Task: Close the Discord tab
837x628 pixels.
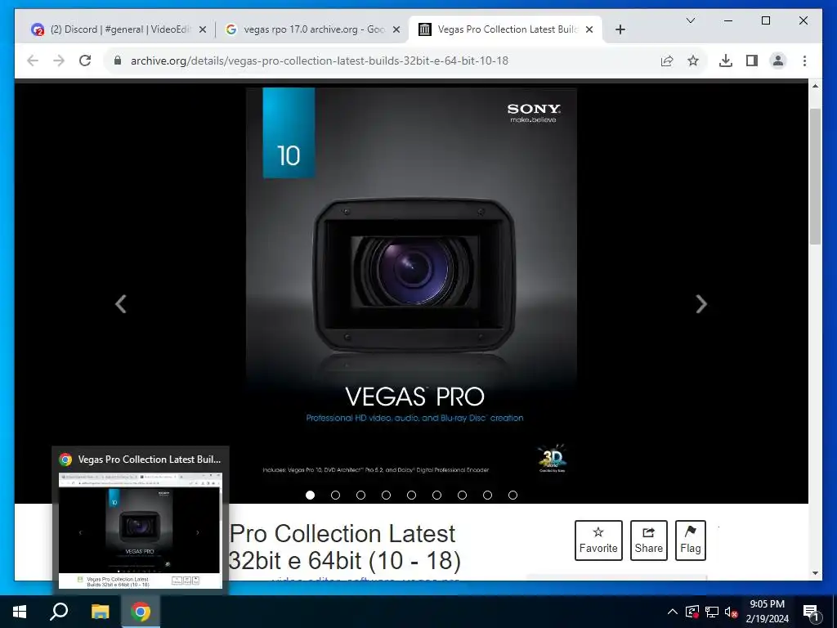Action: tap(203, 30)
